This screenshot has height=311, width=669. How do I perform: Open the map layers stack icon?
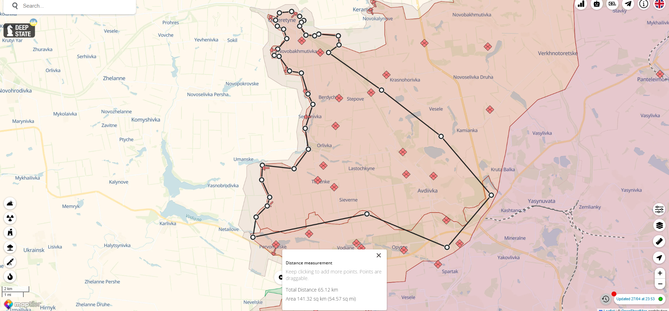coord(659,225)
